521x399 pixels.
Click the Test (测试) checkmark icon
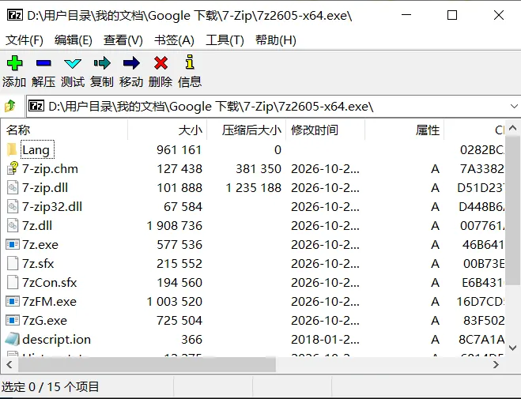pos(73,63)
